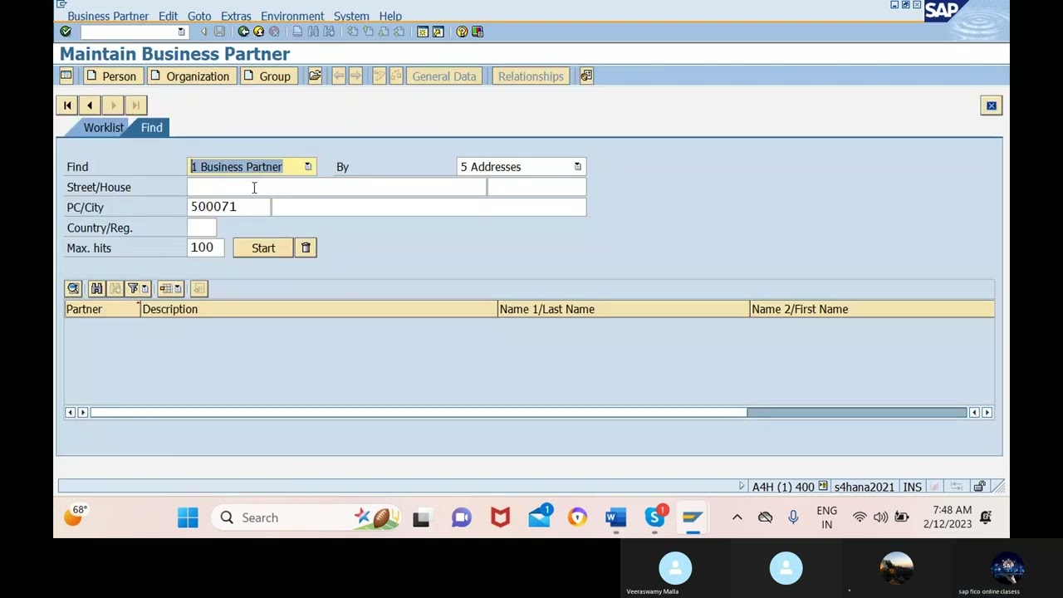Click the Customize Local Layout icon
This screenshot has height=598, width=1063.
pyautogui.click(x=478, y=32)
